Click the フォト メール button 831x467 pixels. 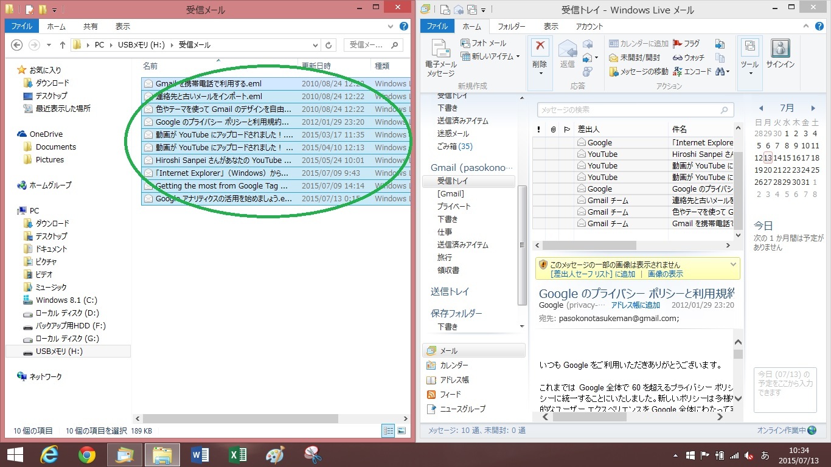coord(484,43)
